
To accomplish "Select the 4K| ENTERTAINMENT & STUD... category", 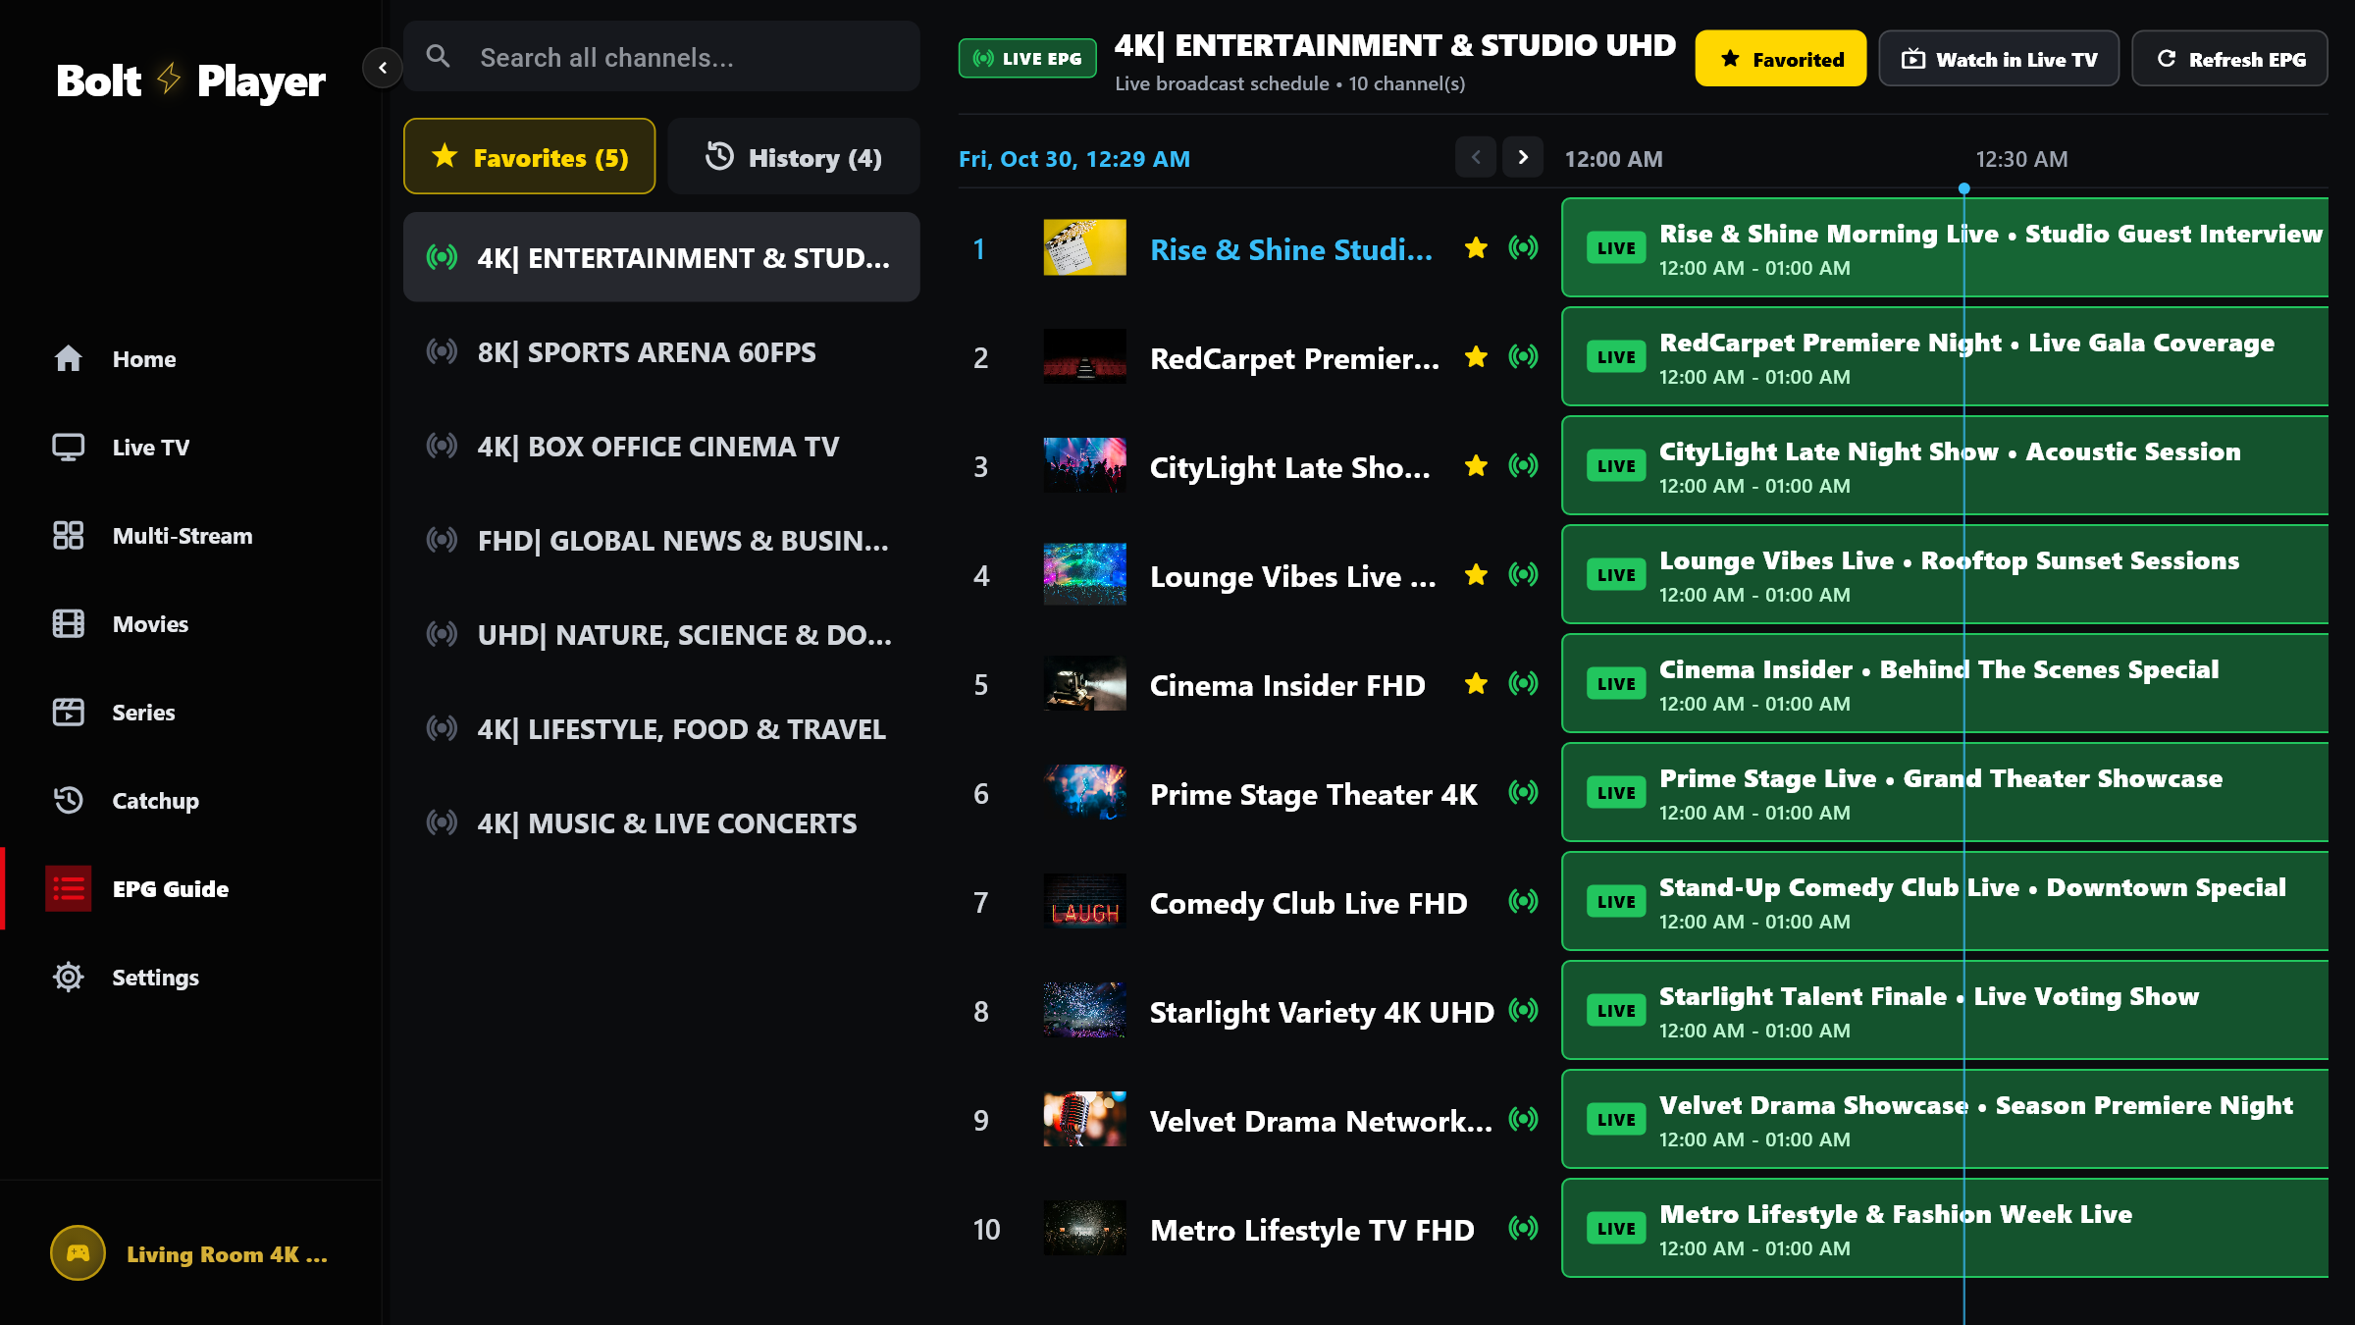I will pyautogui.click(x=661, y=257).
